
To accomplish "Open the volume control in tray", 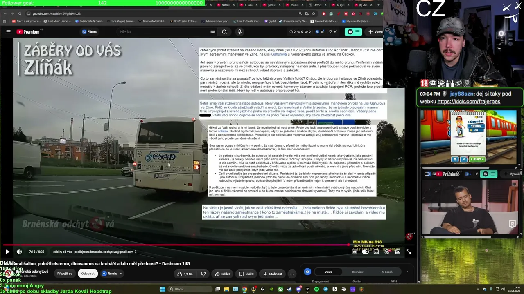I will [503, 289].
